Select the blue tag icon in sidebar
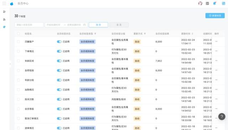228x130 pixels. click(4, 27)
